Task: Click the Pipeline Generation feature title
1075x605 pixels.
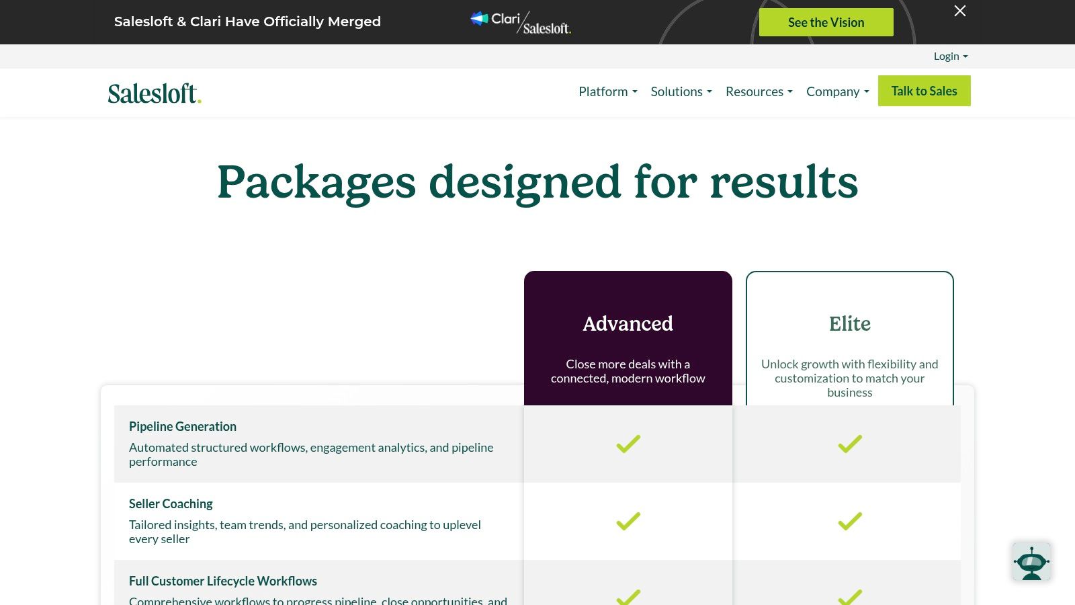Action: [183, 426]
